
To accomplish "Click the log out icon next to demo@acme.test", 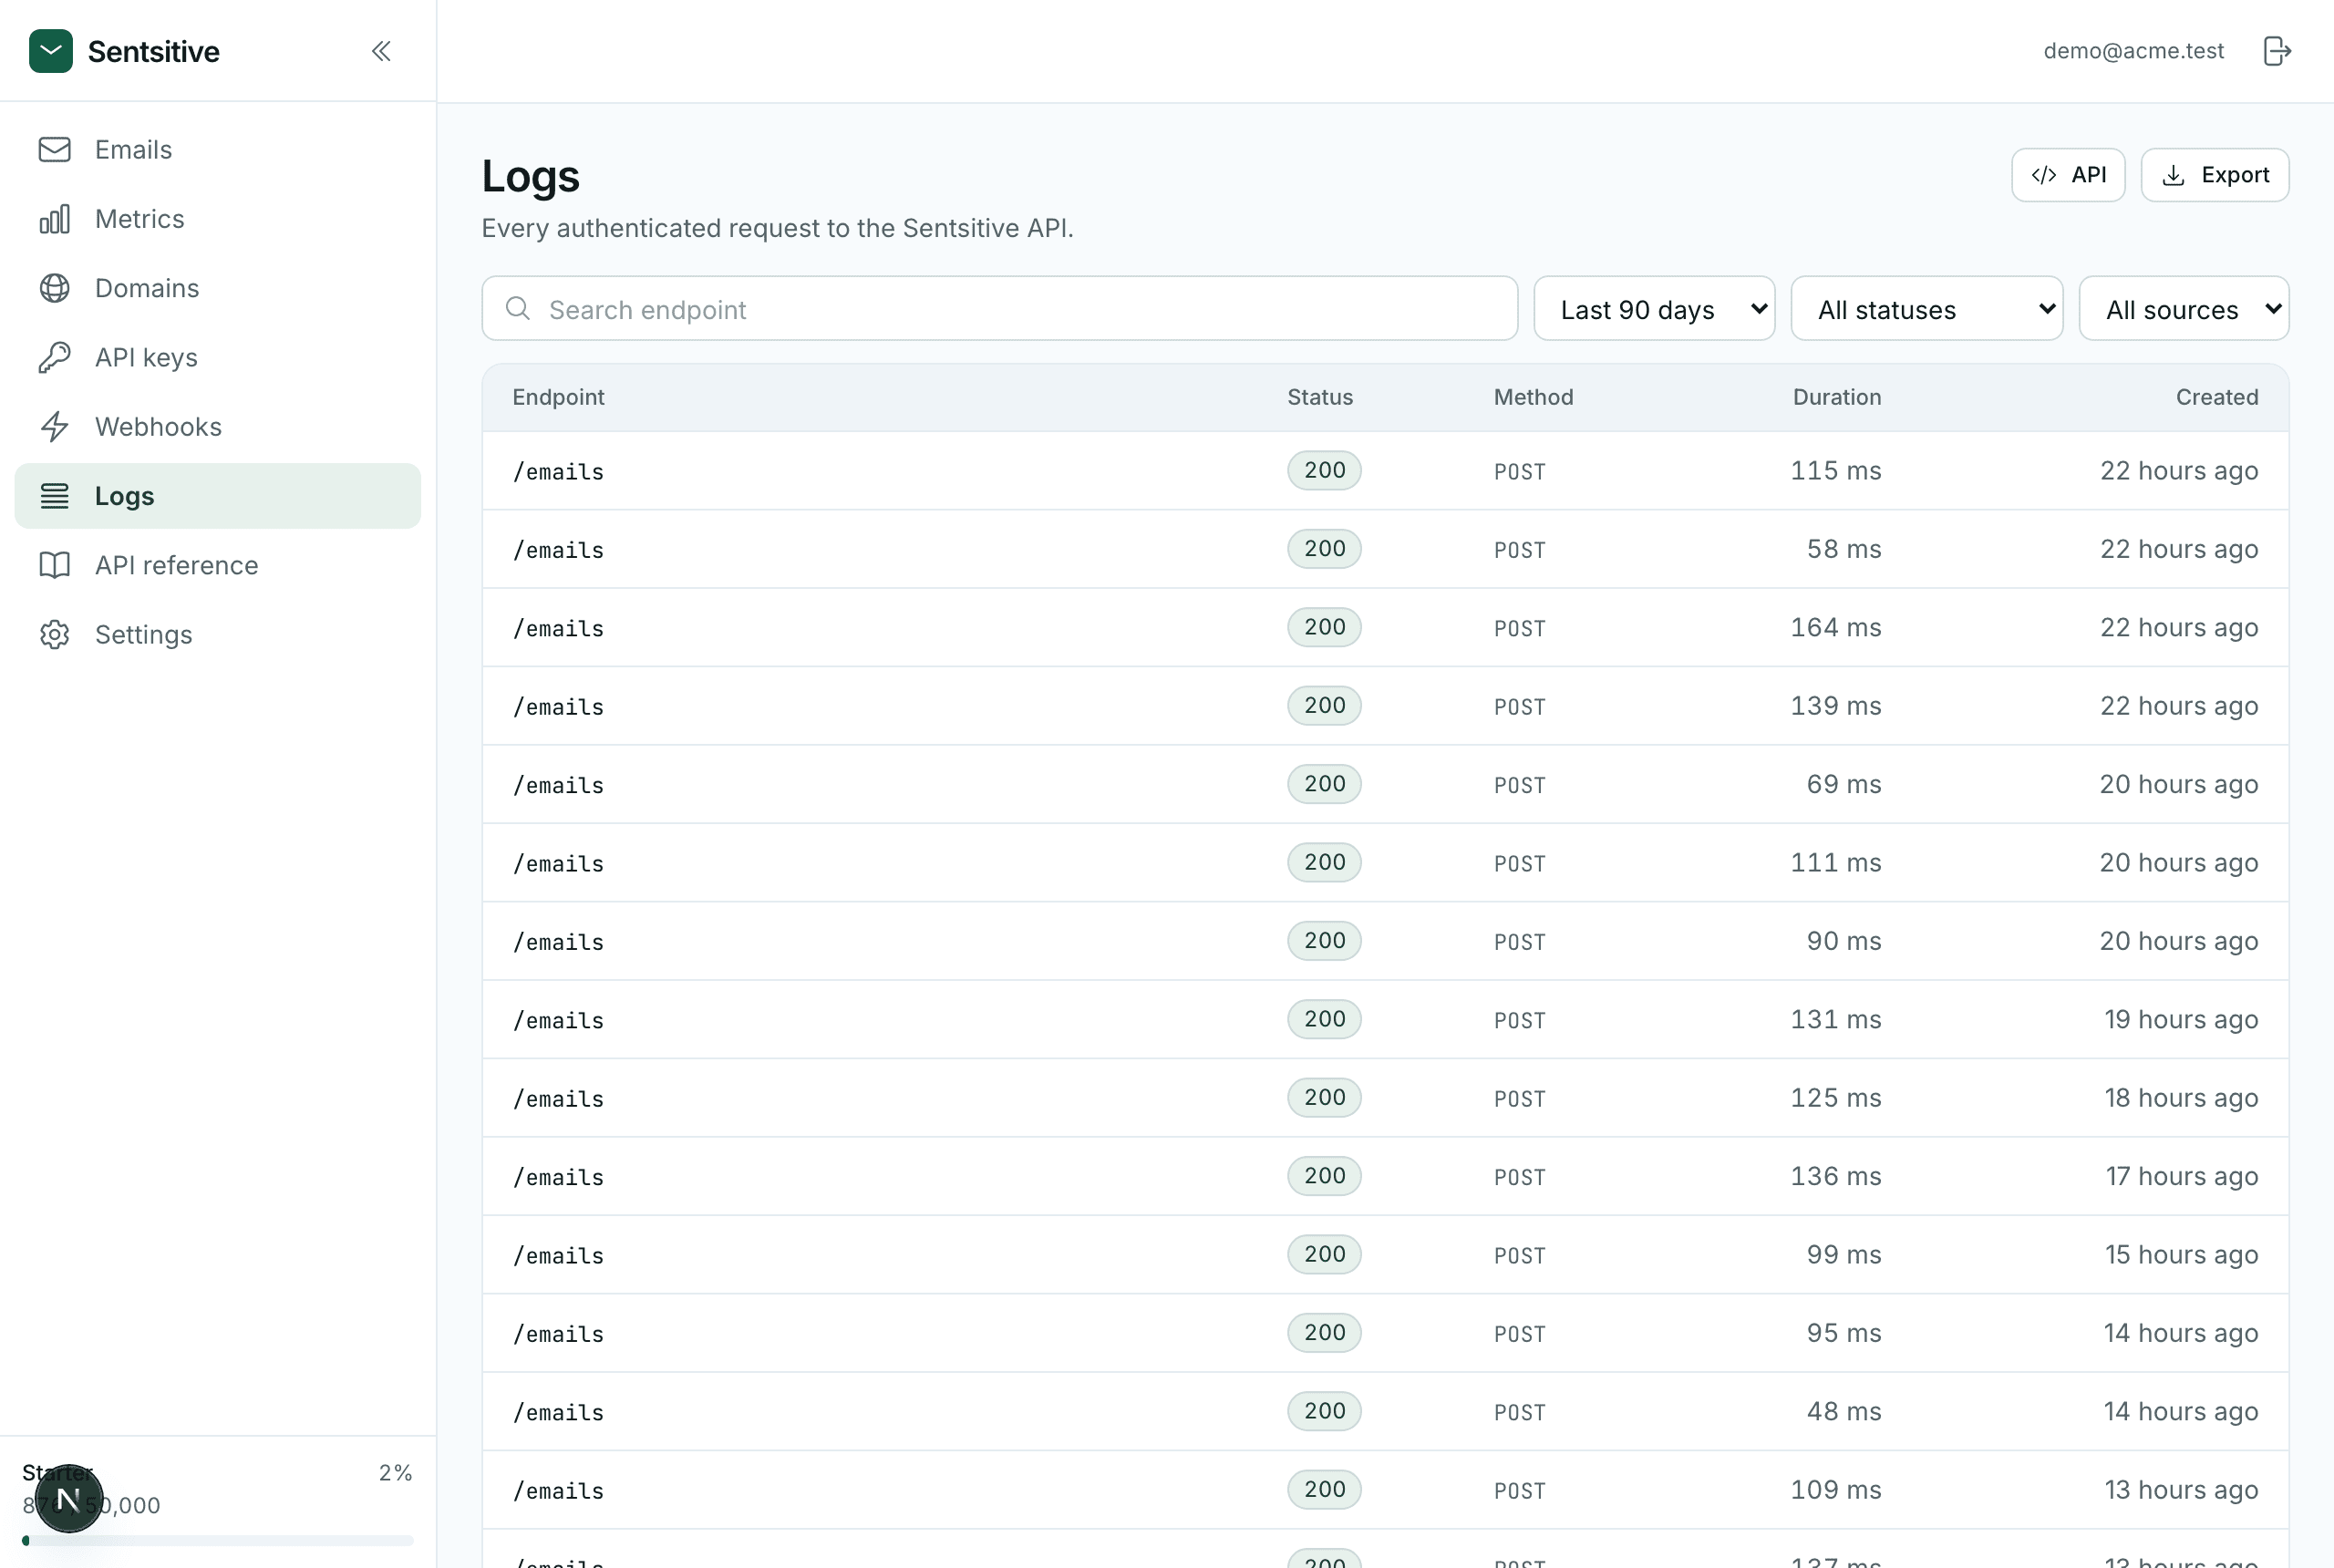I will (2277, 51).
